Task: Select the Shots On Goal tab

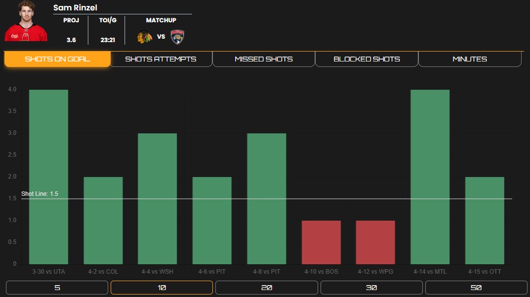Action: tap(57, 59)
